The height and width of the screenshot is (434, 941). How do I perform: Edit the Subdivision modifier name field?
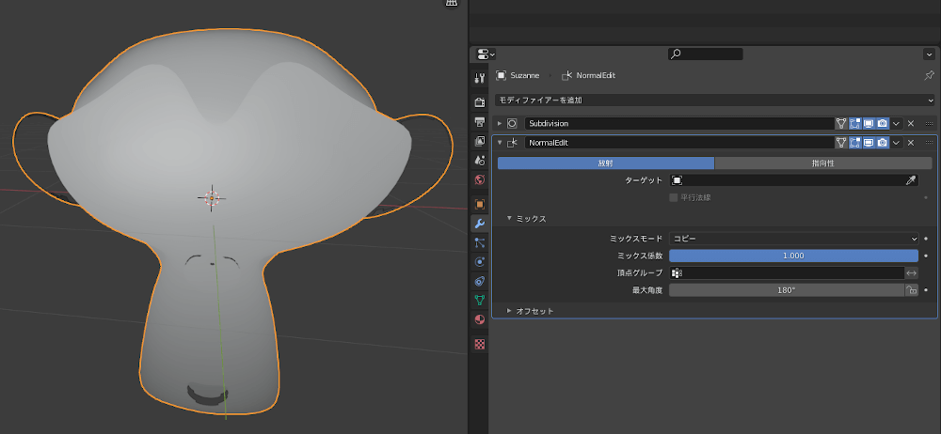[679, 123]
